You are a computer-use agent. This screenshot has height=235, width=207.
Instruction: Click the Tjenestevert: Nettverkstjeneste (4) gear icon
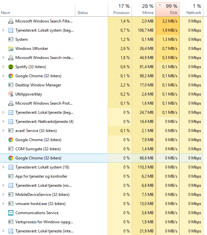(11, 122)
